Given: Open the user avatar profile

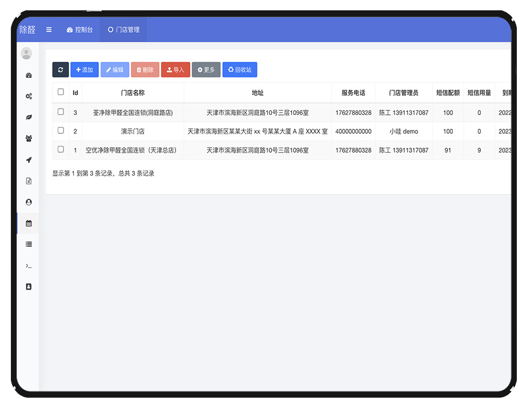Looking at the screenshot, I should pos(26,53).
